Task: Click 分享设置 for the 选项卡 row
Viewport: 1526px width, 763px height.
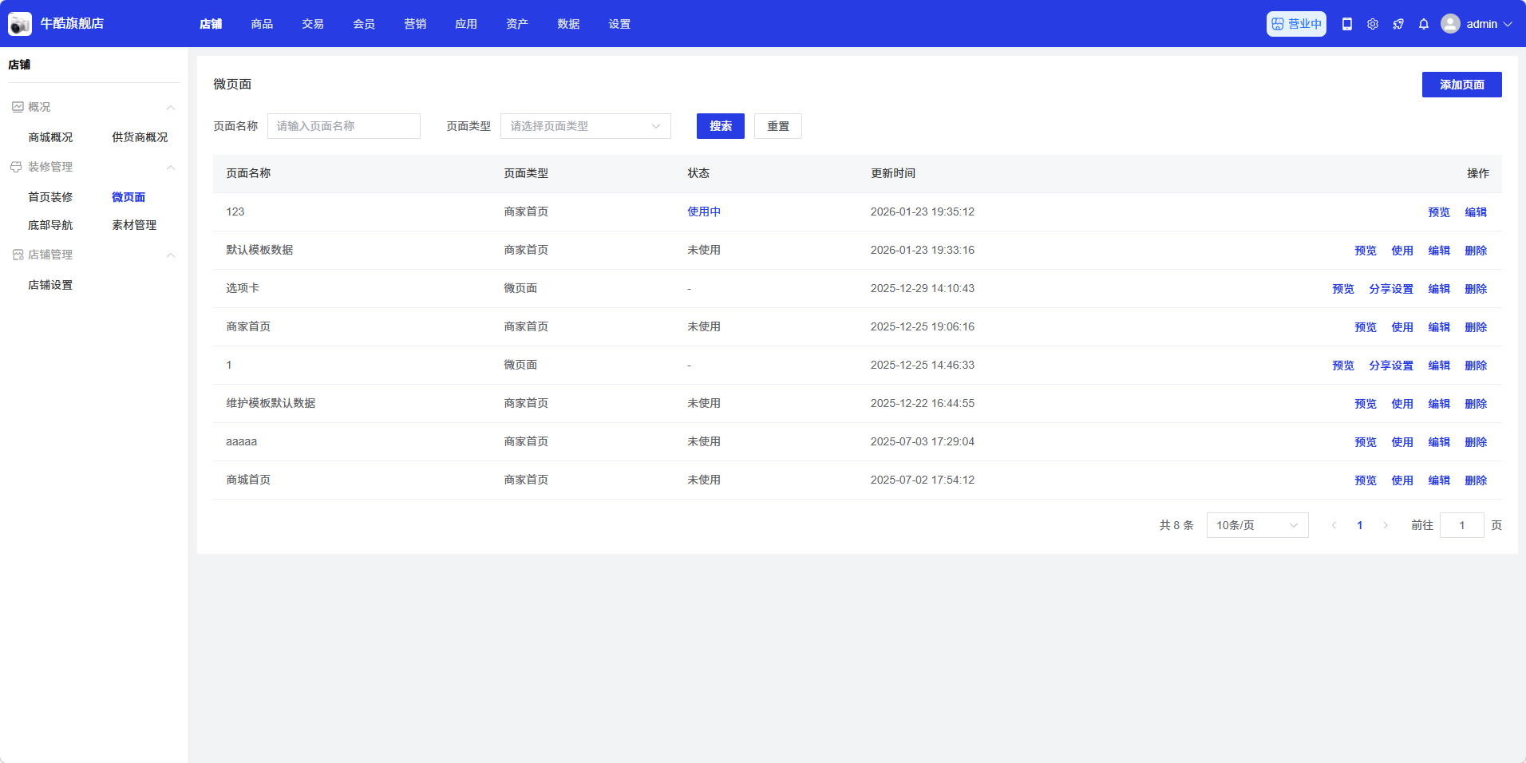Action: click(1390, 289)
